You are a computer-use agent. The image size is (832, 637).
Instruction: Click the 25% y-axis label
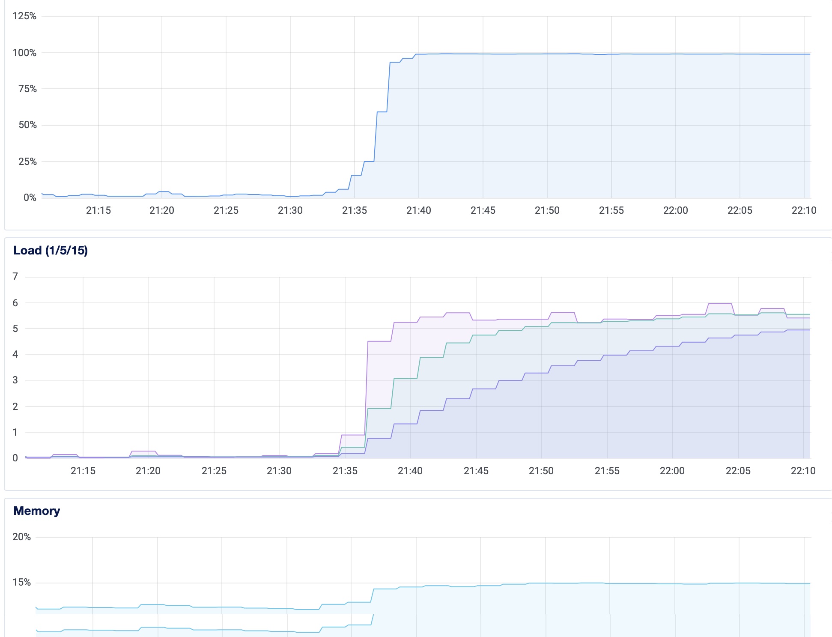(27, 161)
